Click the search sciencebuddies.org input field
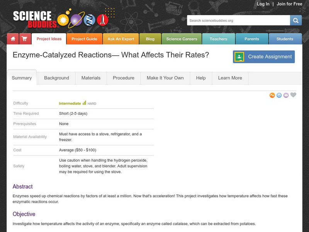The height and width of the screenshot is (232, 309). [x=238, y=20]
